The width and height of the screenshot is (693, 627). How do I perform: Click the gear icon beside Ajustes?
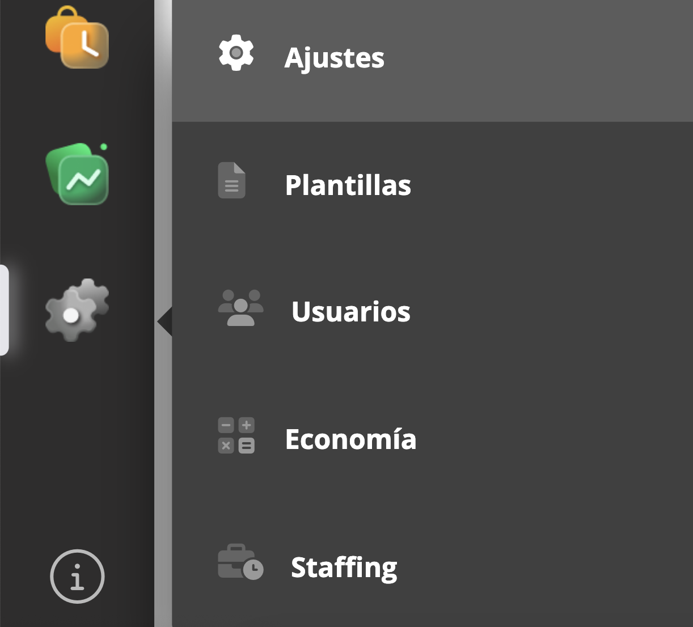236,53
